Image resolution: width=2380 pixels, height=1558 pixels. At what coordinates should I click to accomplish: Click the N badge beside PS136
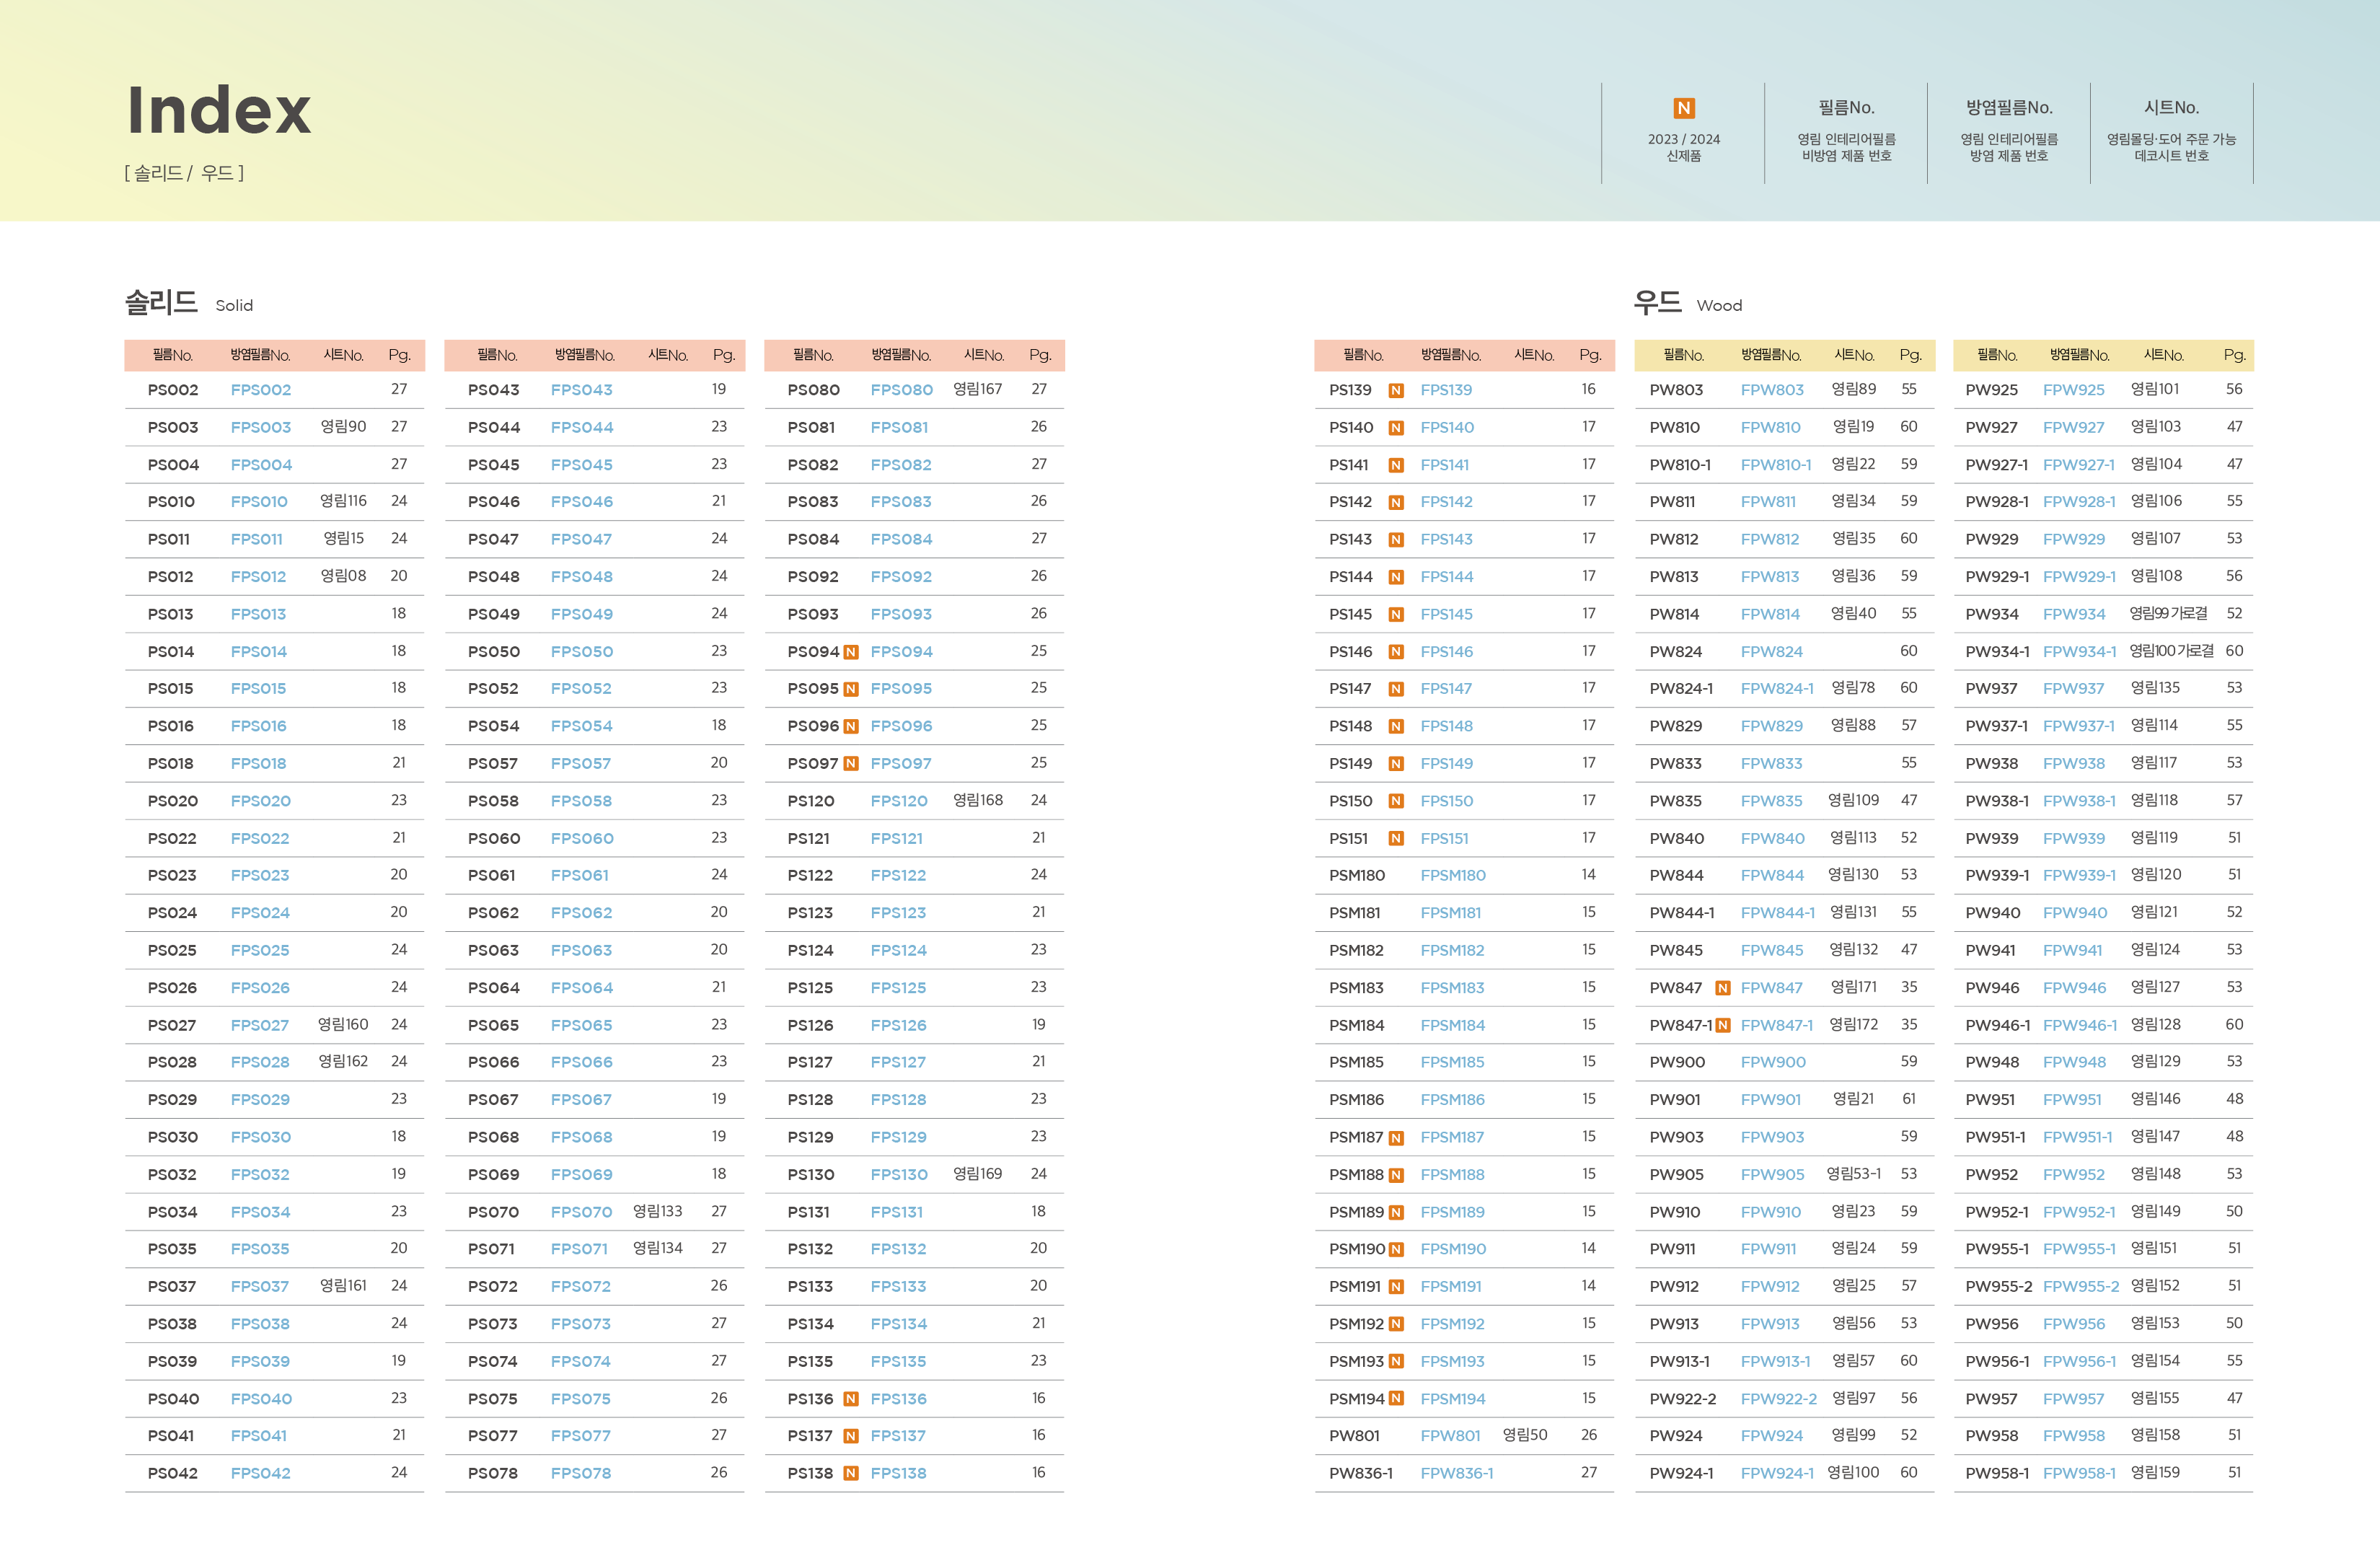pos(850,1399)
